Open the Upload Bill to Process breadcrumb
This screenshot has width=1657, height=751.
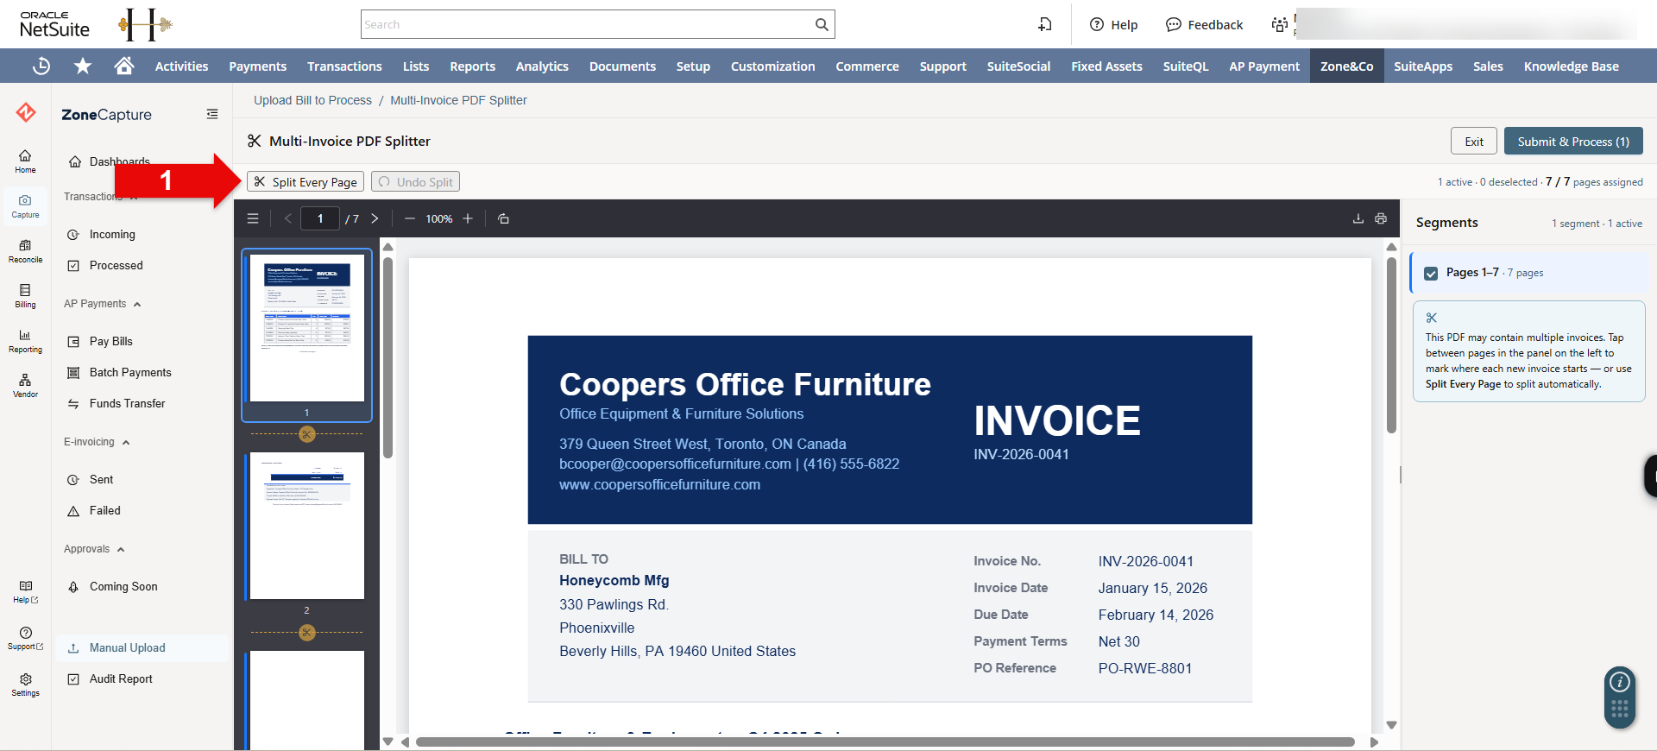click(x=312, y=100)
